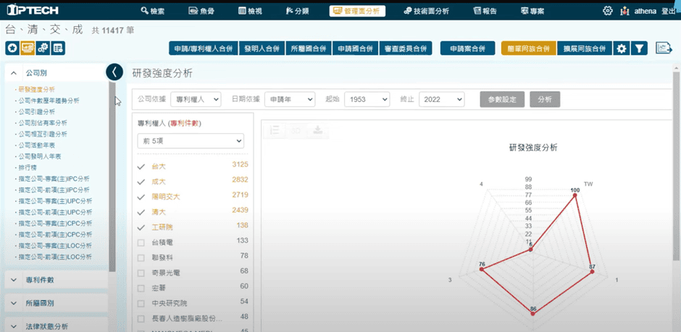Expand the 專利件數 sidebar section

pyautogui.click(x=57, y=278)
